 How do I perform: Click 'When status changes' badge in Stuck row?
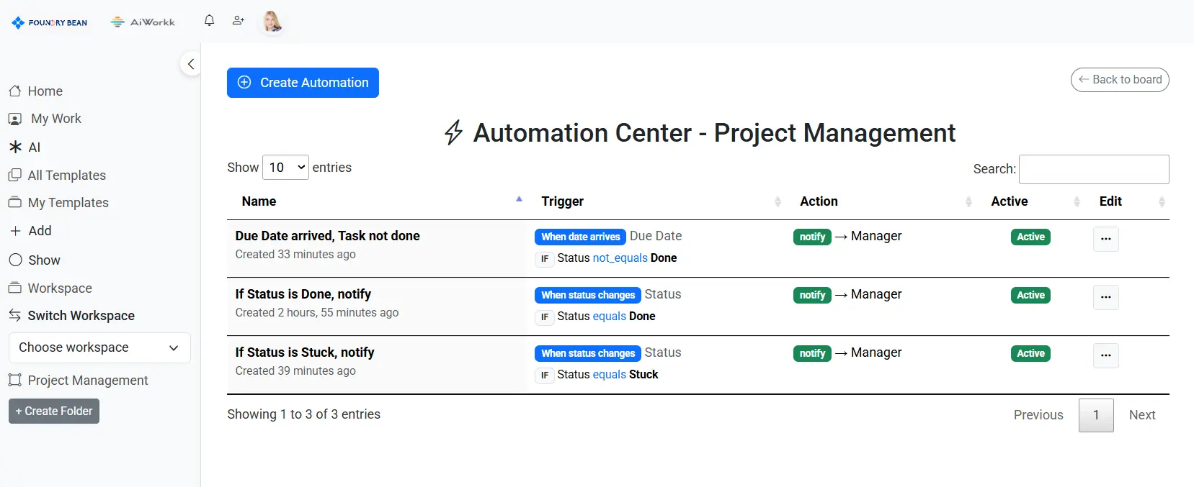588,353
